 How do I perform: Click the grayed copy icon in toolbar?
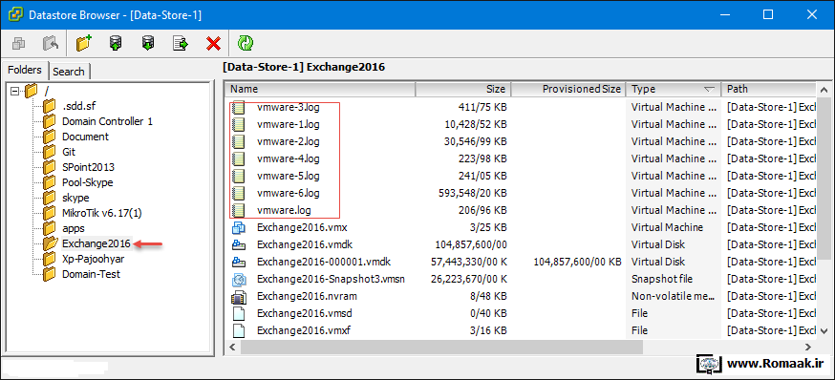[18, 43]
